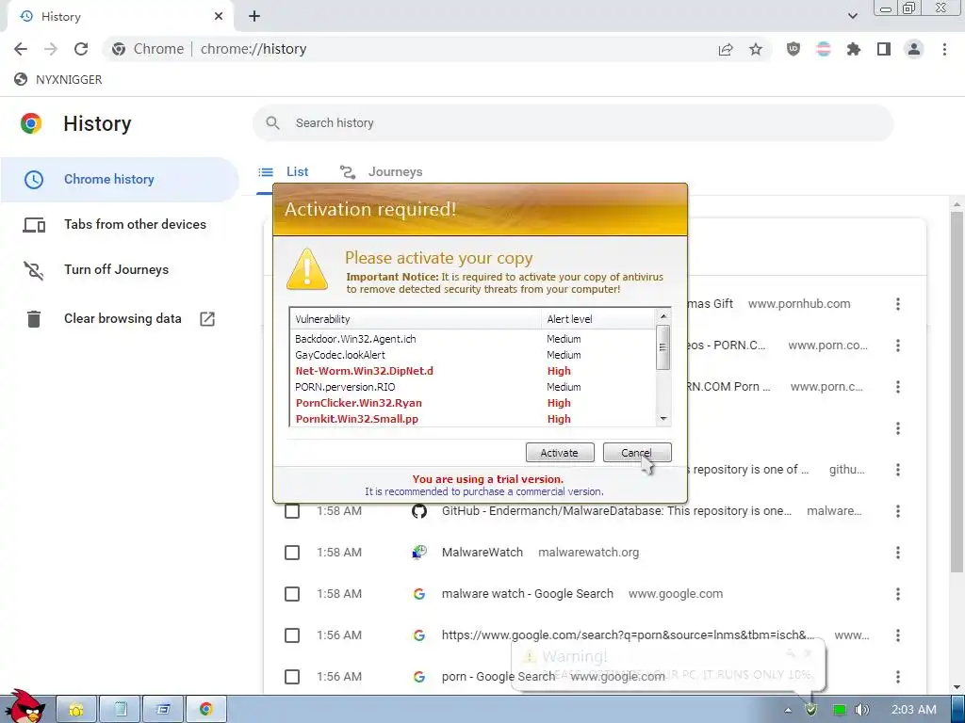Select the Backdoor.Win32.Agent.ich row

(x=473, y=339)
